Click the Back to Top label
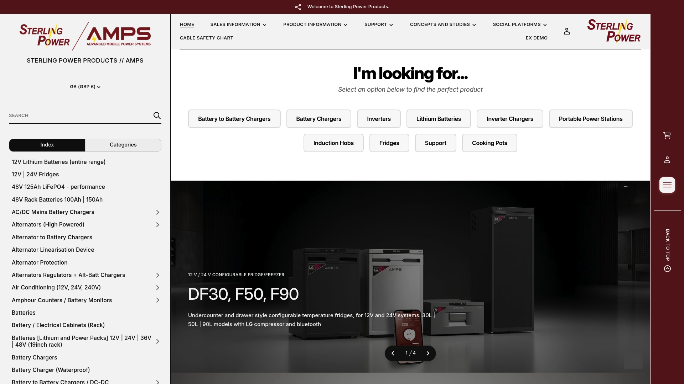The height and width of the screenshot is (384, 684). (x=668, y=245)
